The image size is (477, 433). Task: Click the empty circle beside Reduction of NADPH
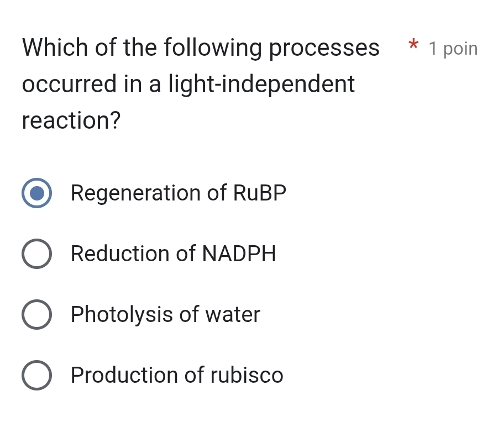tap(36, 254)
